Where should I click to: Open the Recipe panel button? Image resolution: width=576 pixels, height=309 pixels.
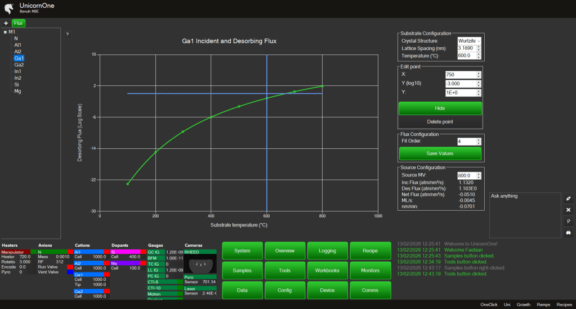coord(370,251)
